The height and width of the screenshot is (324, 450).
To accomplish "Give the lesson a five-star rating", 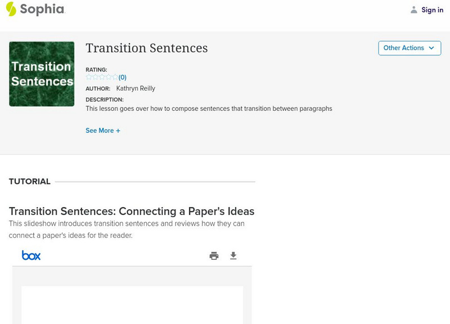I will pos(115,77).
